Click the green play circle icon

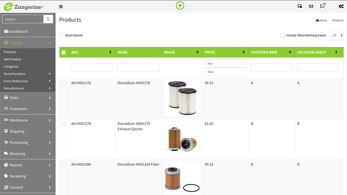[x=180, y=5]
